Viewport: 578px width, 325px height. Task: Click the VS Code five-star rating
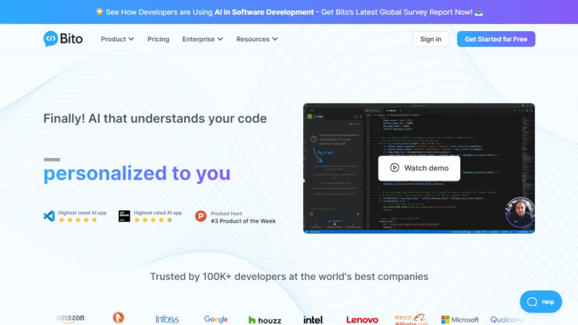point(78,220)
